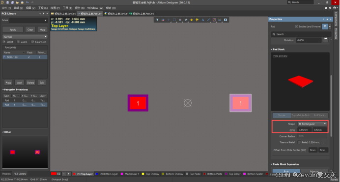Click the home icon at top right

pyautogui.click(x=326, y=8)
